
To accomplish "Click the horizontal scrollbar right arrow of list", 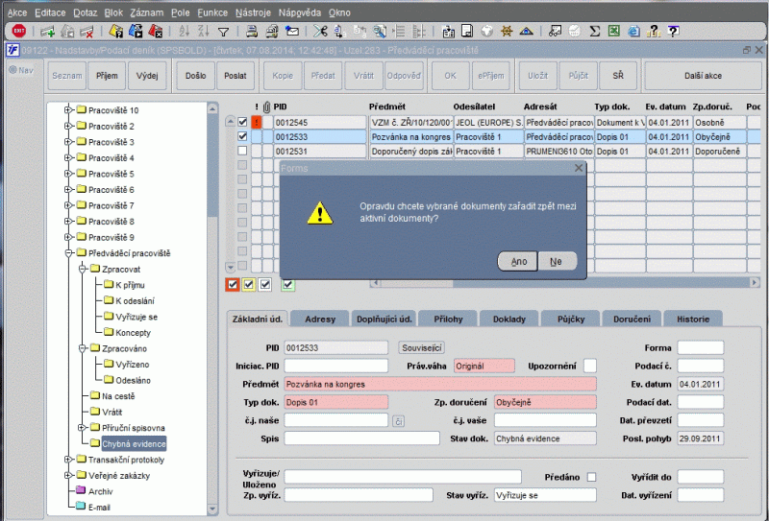I will (755, 283).
